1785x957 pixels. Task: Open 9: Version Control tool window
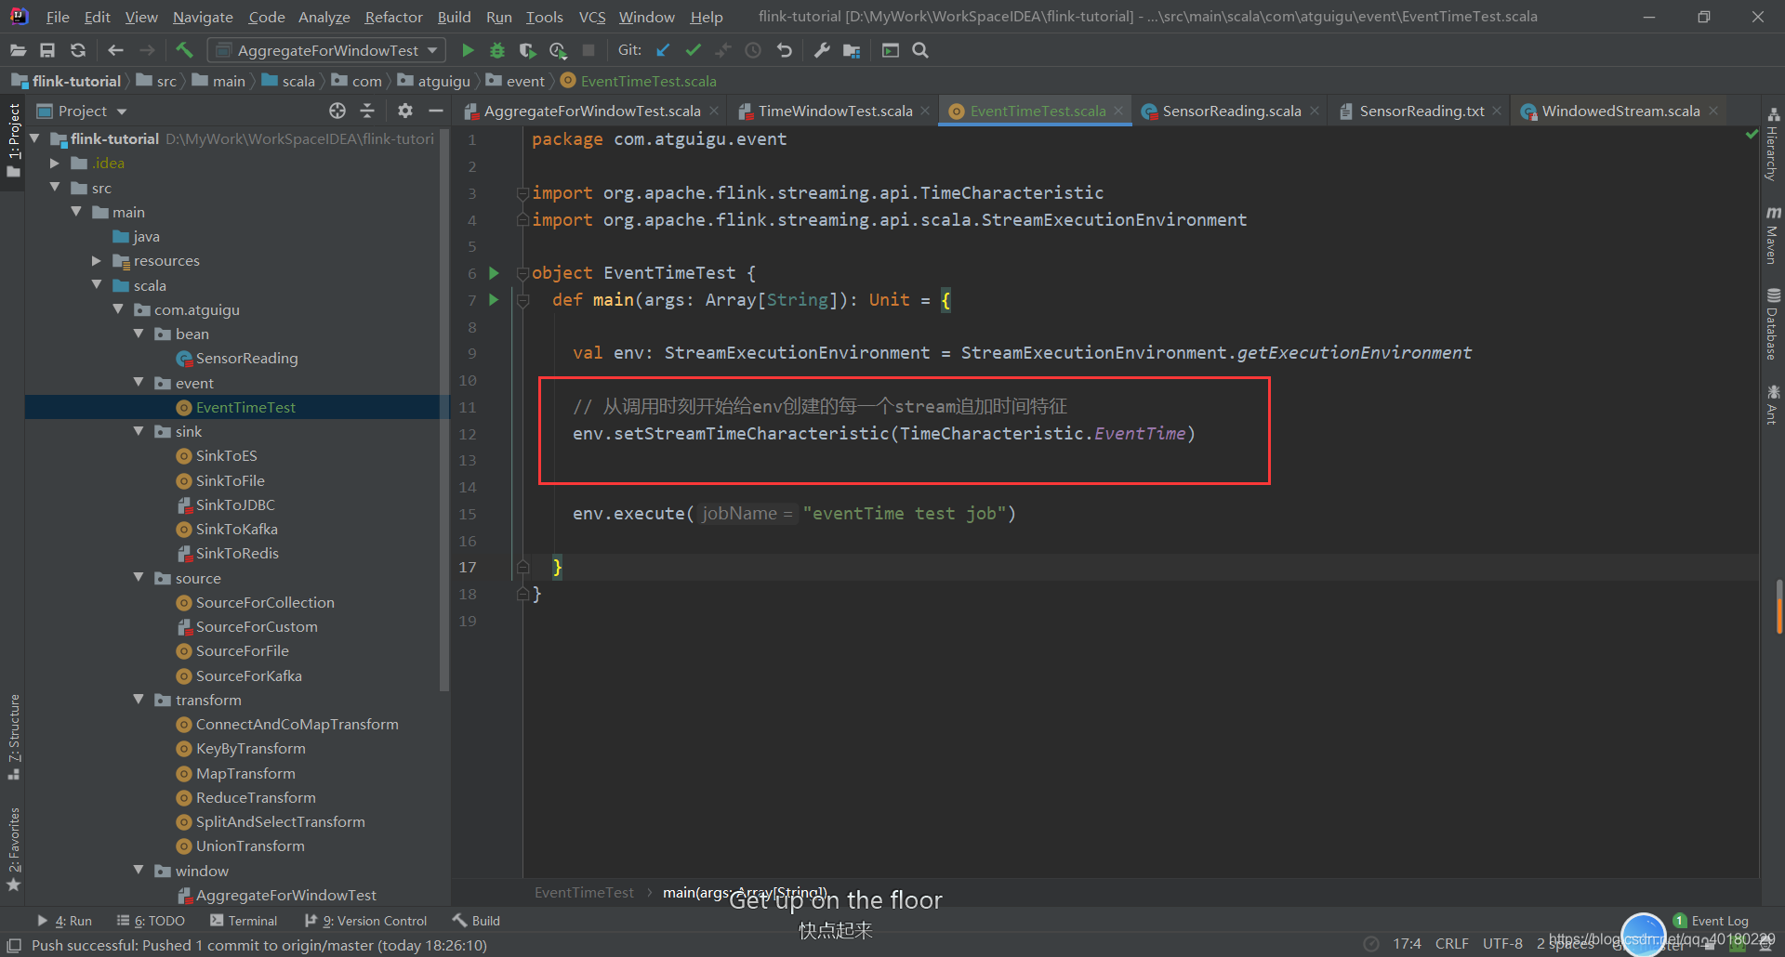pos(366,921)
